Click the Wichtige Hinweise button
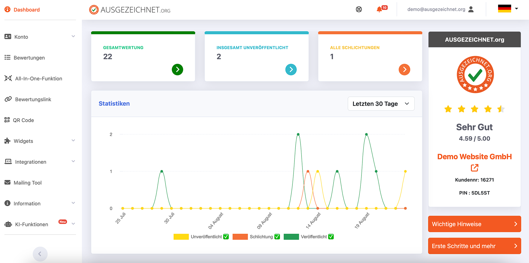 point(474,224)
